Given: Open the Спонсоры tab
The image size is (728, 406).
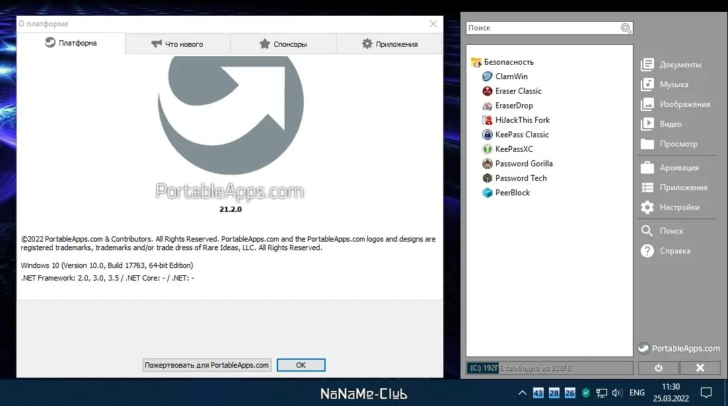Looking at the screenshot, I should tap(283, 44).
